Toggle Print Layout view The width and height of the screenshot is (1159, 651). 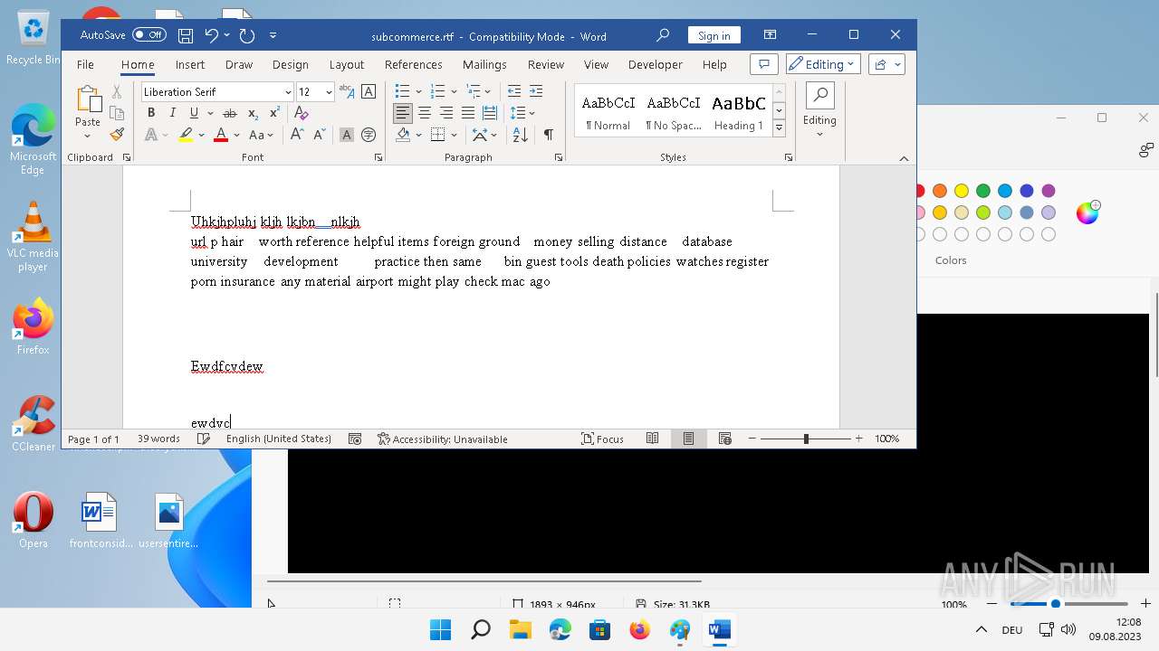pyautogui.click(x=688, y=439)
